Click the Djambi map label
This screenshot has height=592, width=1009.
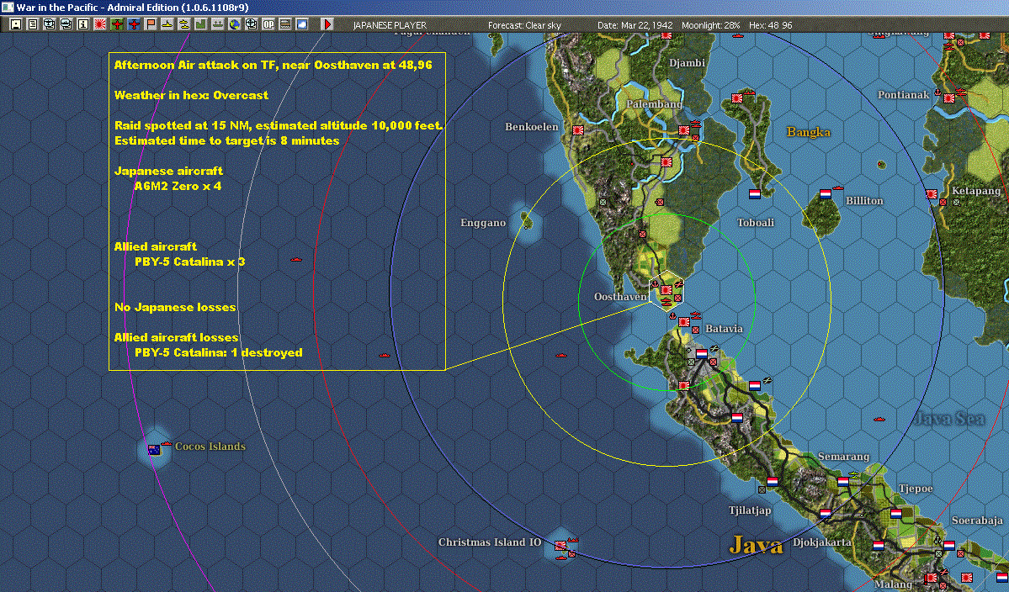click(687, 63)
